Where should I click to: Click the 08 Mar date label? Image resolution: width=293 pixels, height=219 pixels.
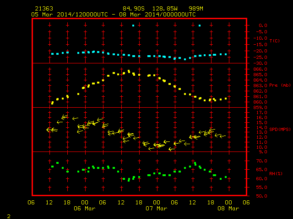pyautogui.click(x=228, y=209)
